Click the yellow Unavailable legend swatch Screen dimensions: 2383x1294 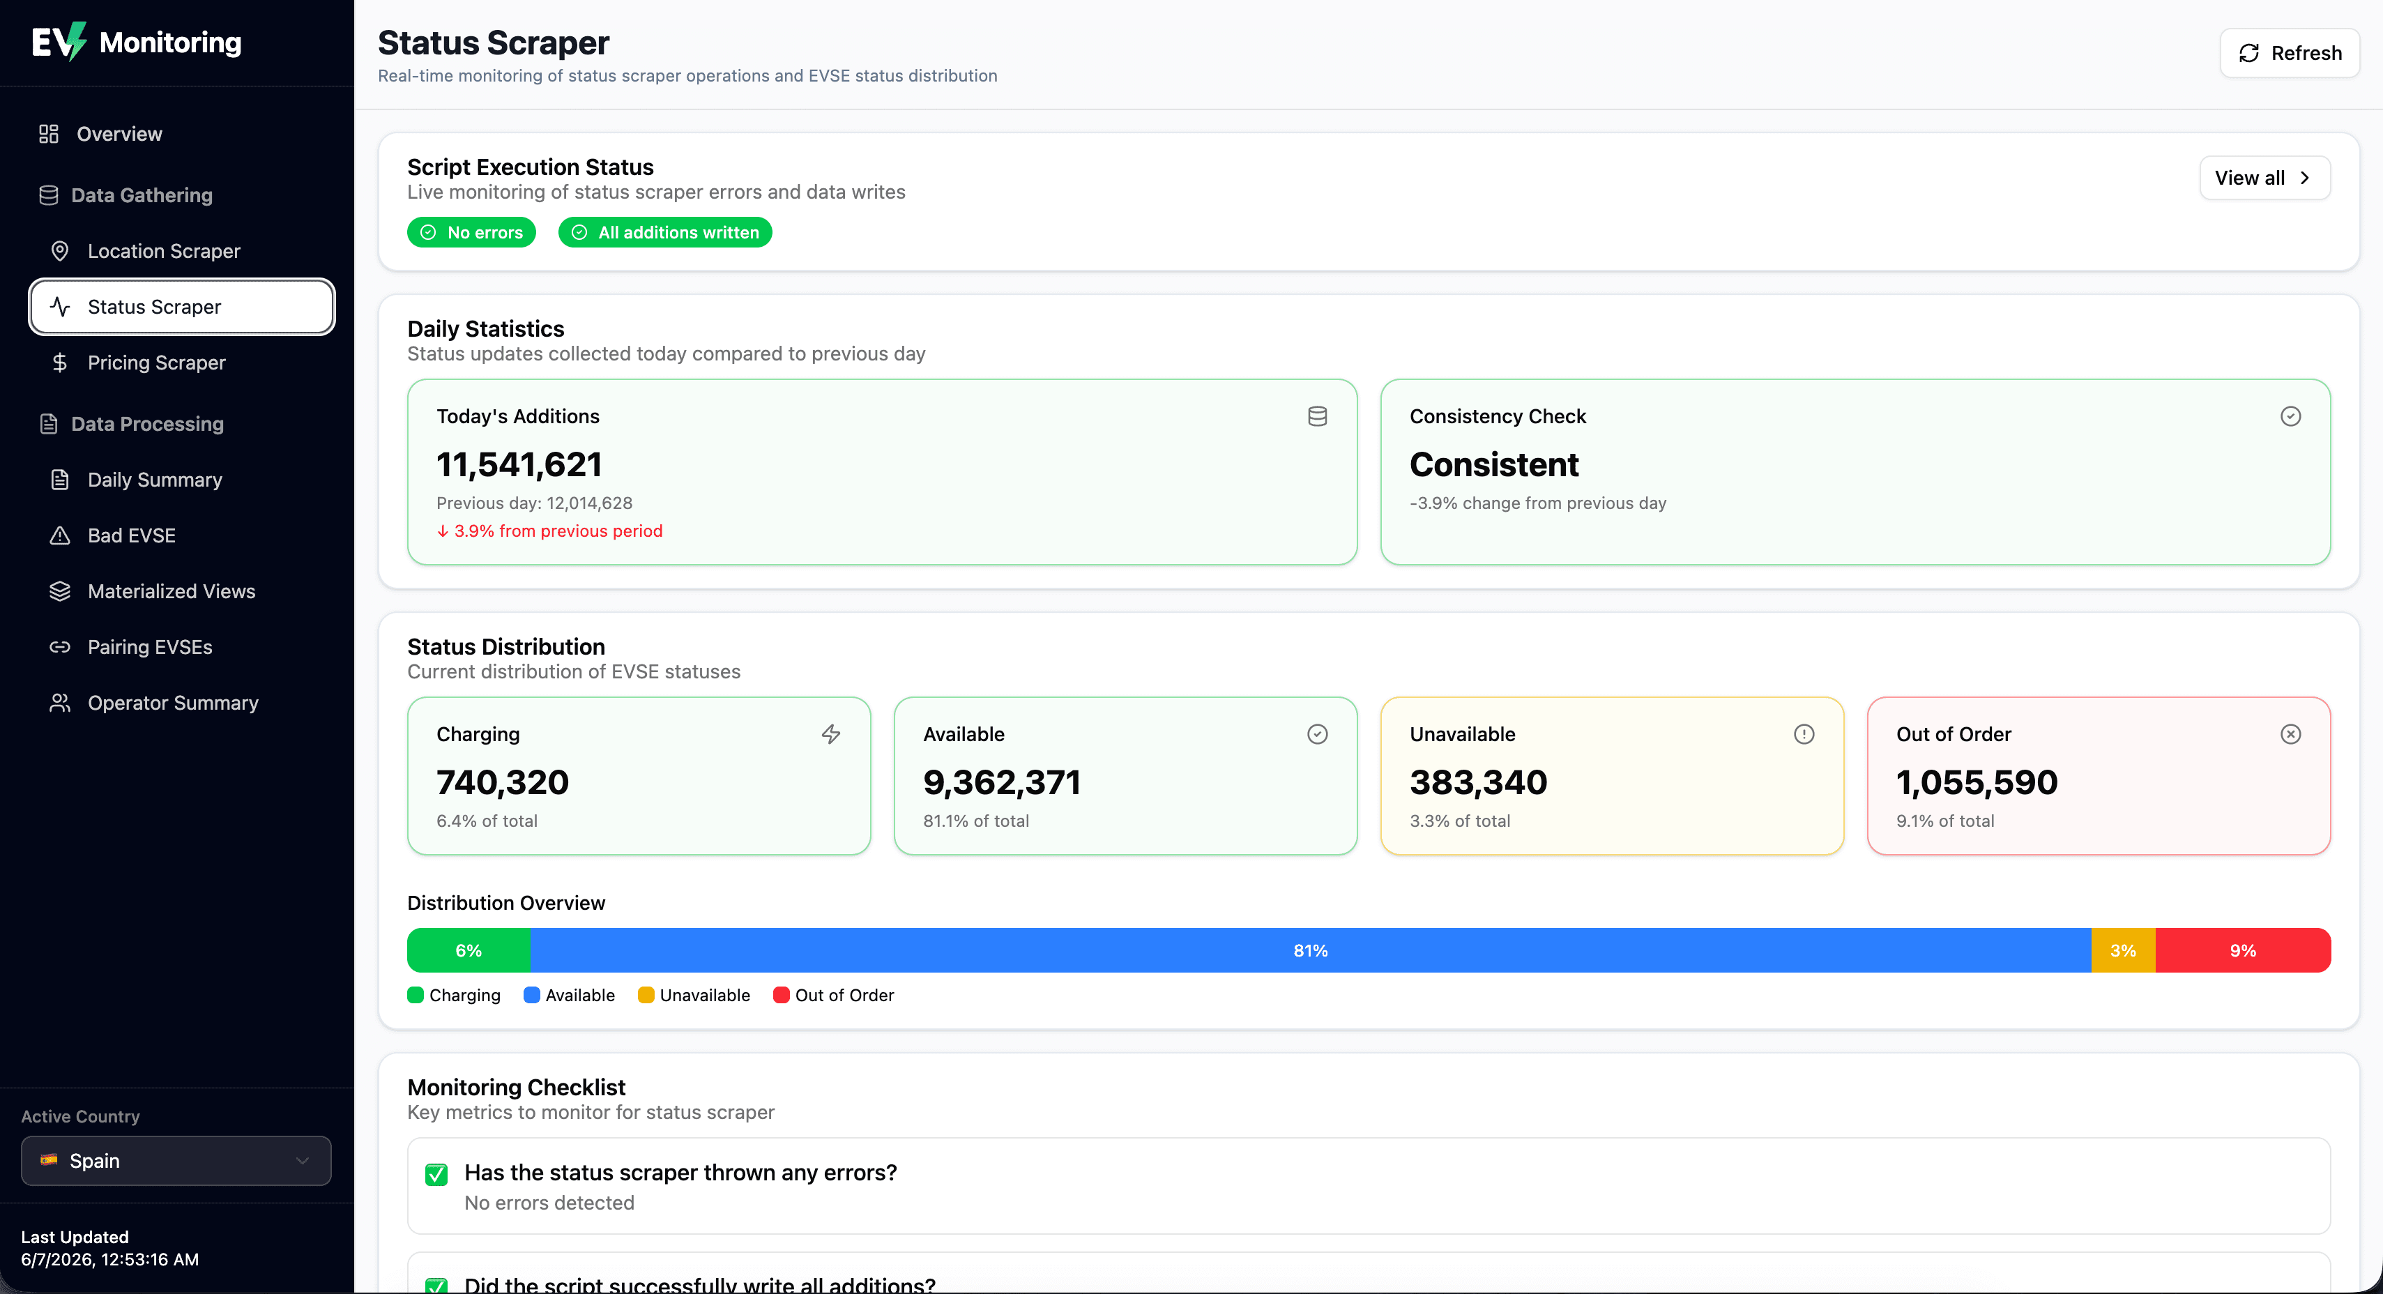click(x=646, y=994)
